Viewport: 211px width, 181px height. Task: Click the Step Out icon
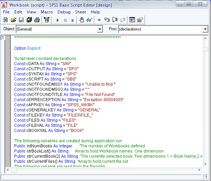coord(123,20)
